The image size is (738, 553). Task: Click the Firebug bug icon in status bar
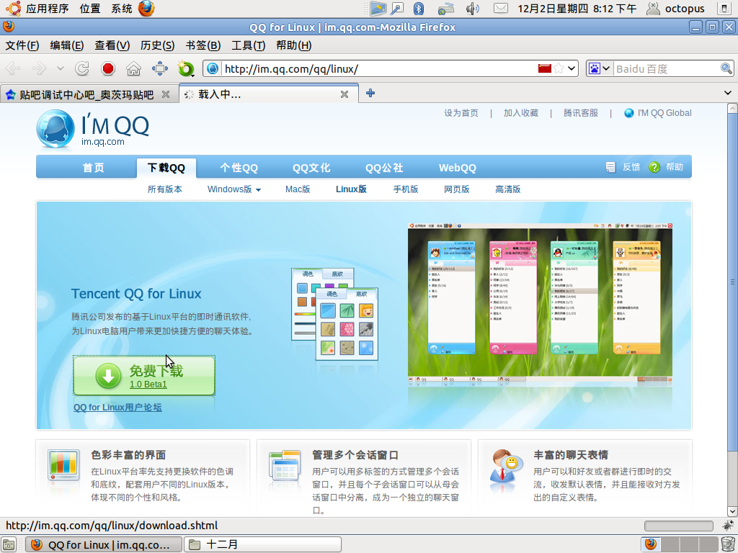728,525
